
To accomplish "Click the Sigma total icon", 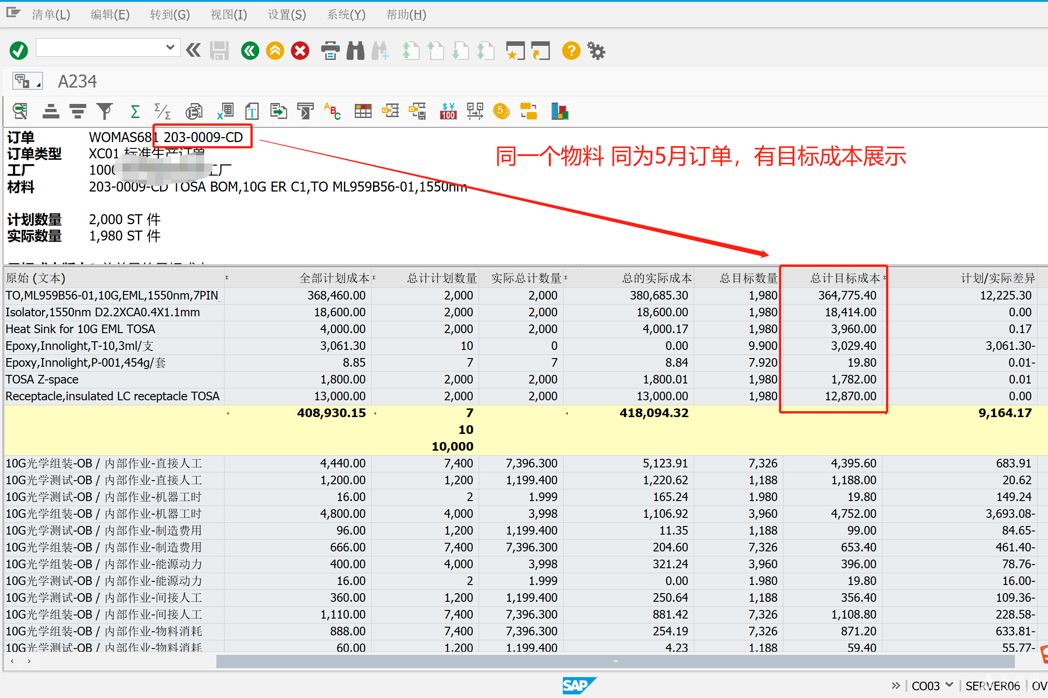I will 135,111.
